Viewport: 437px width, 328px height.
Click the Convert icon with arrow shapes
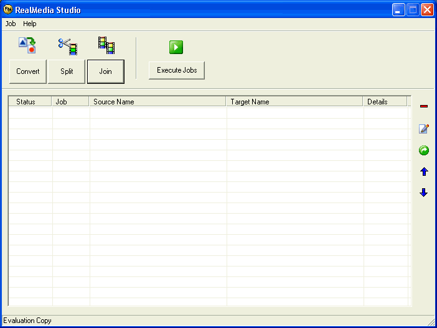pos(27,45)
